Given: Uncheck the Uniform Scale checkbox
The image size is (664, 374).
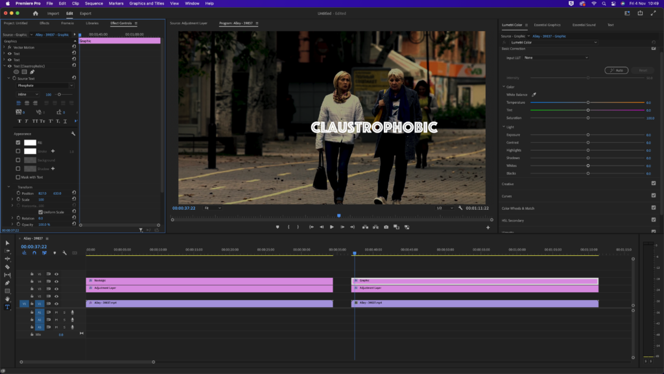Looking at the screenshot, I should [x=41, y=212].
